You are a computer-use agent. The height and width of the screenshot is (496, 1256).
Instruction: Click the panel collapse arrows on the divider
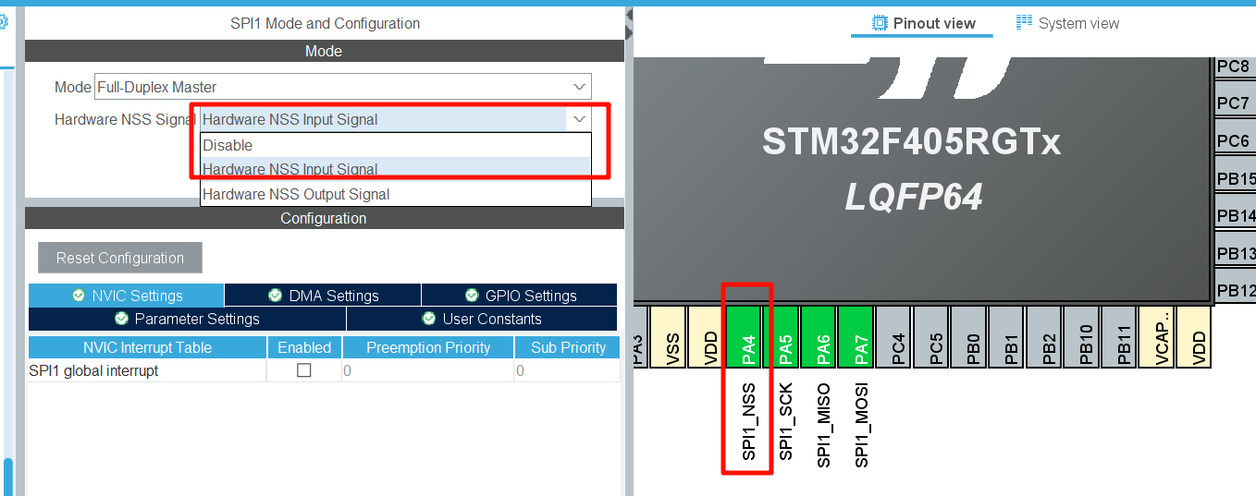pyautogui.click(x=630, y=25)
